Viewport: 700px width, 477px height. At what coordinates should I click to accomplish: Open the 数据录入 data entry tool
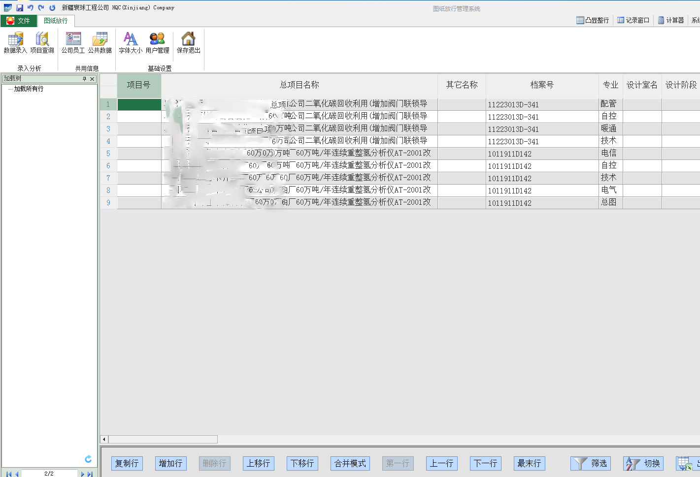[x=15, y=42]
